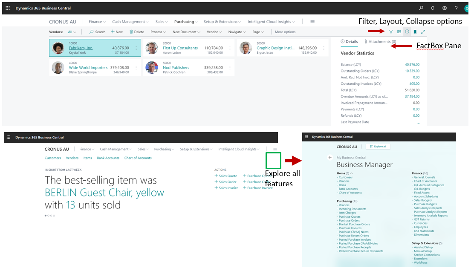
Task: Select the Nod Publishers vendor tile photo
Action: pyautogui.click(x=152, y=68)
